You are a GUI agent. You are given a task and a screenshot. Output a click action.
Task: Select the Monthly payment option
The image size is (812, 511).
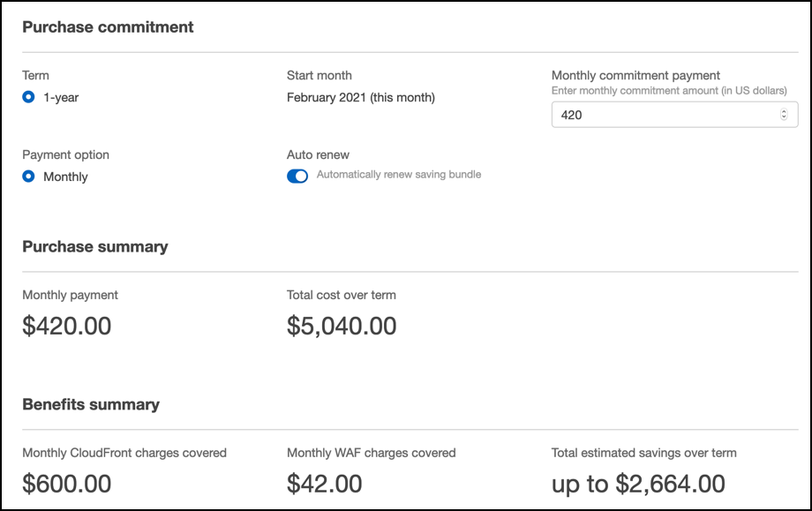28,177
